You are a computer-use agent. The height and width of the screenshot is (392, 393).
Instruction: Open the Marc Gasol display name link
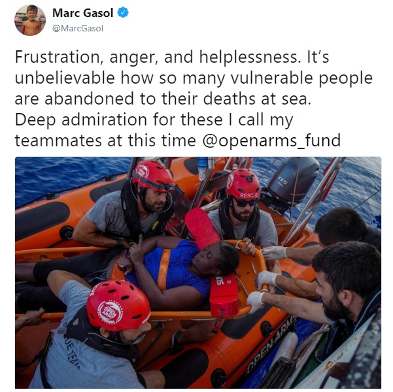pyautogui.click(x=82, y=13)
